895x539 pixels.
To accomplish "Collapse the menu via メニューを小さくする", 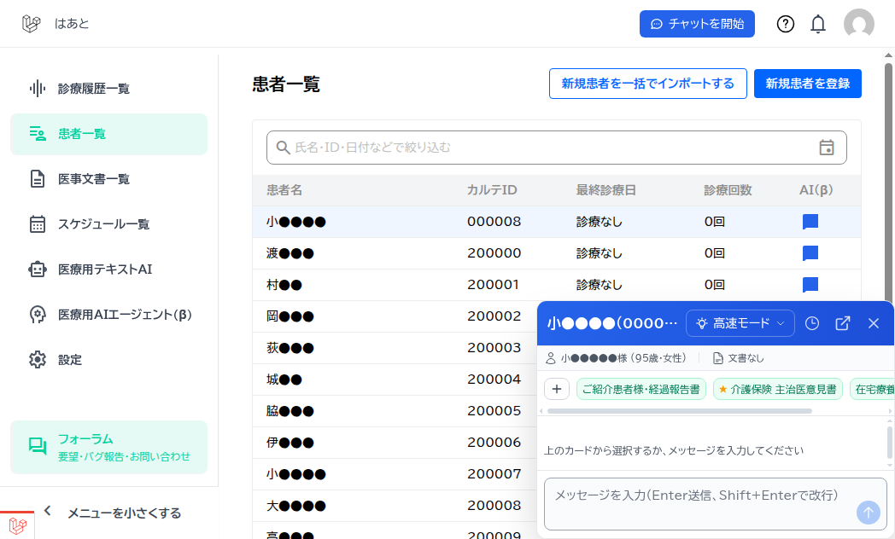I will point(122,513).
